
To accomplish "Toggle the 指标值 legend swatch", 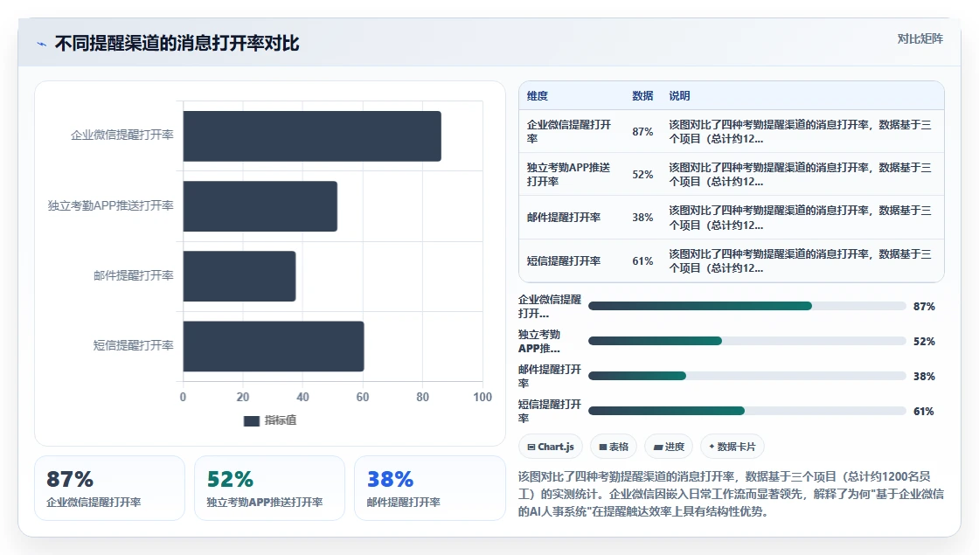I will pyautogui.click(x=251, y=420).
